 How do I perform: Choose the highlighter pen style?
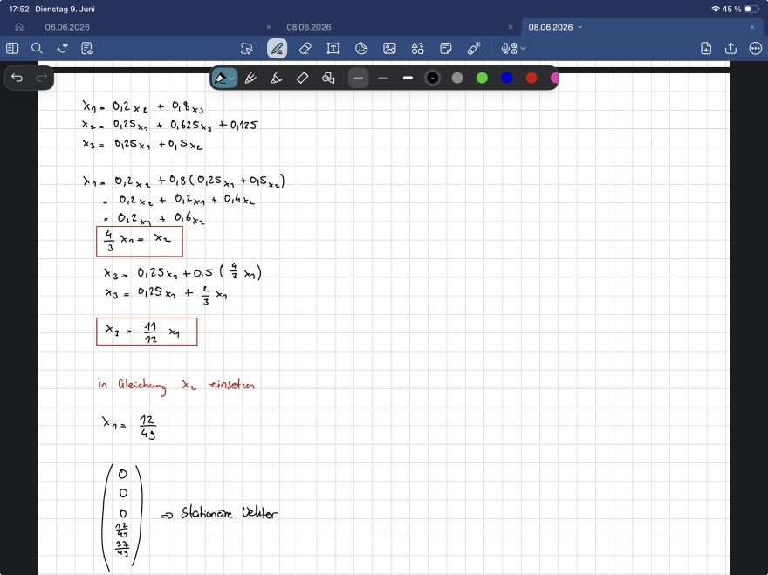(277, 78)
